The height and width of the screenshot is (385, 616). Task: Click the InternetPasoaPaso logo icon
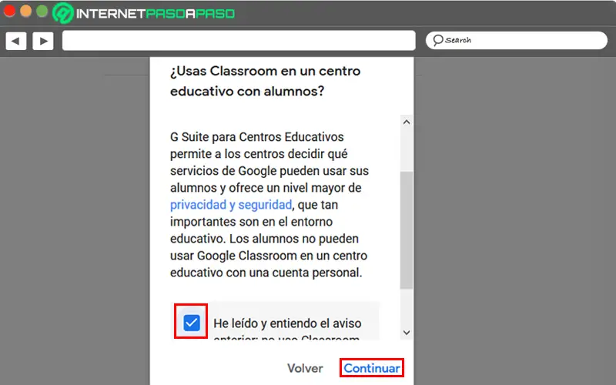63,13
